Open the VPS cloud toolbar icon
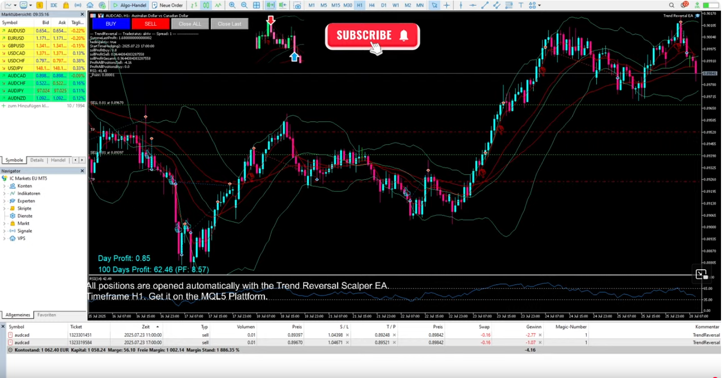Viewport: 723px width, 378px height. (x=90, y=5)
